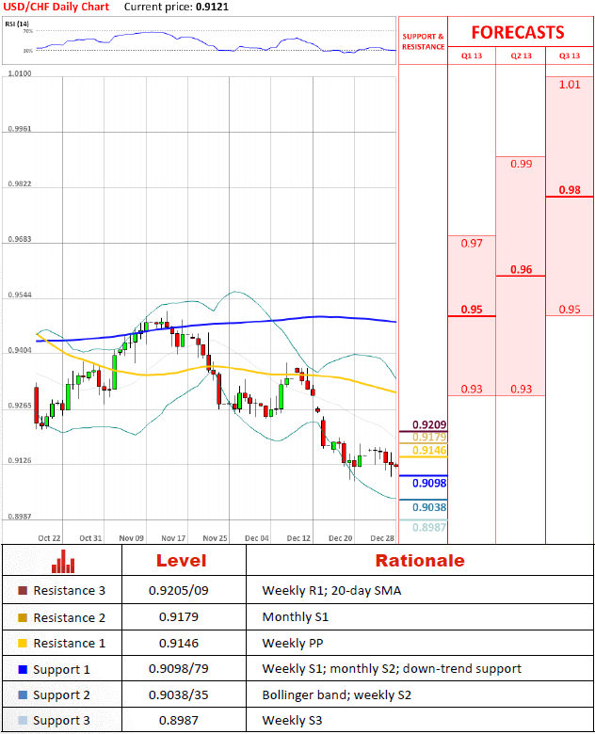
Task: Click the Level table header
Action: point(182,561)
